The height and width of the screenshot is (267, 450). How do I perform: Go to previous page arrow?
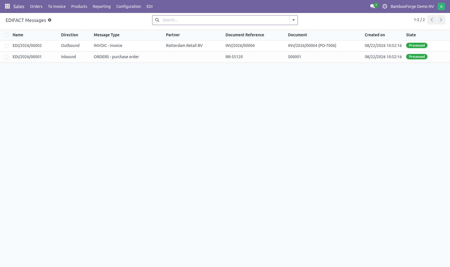[x=432, y=20]
